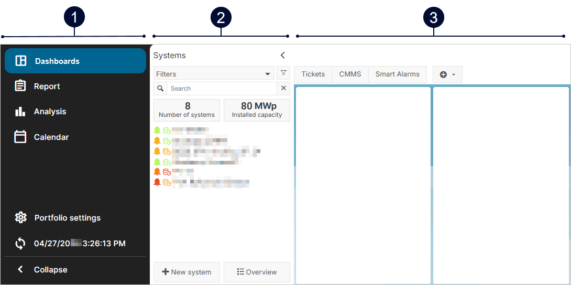Viewport: 571px width, 285px height.
Task: Click the refresh sync icon beside timestamp
Action: coord(20,243)
